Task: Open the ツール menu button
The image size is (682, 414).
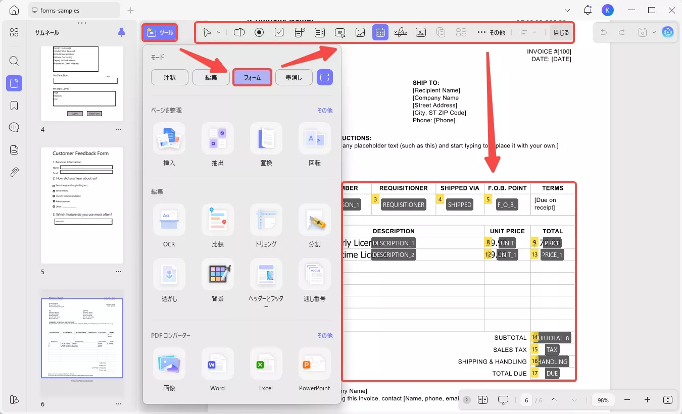Action: (160, 32)
